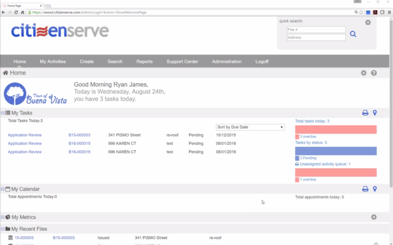Open the Unassigned activity queue link

tap(323, 164)
